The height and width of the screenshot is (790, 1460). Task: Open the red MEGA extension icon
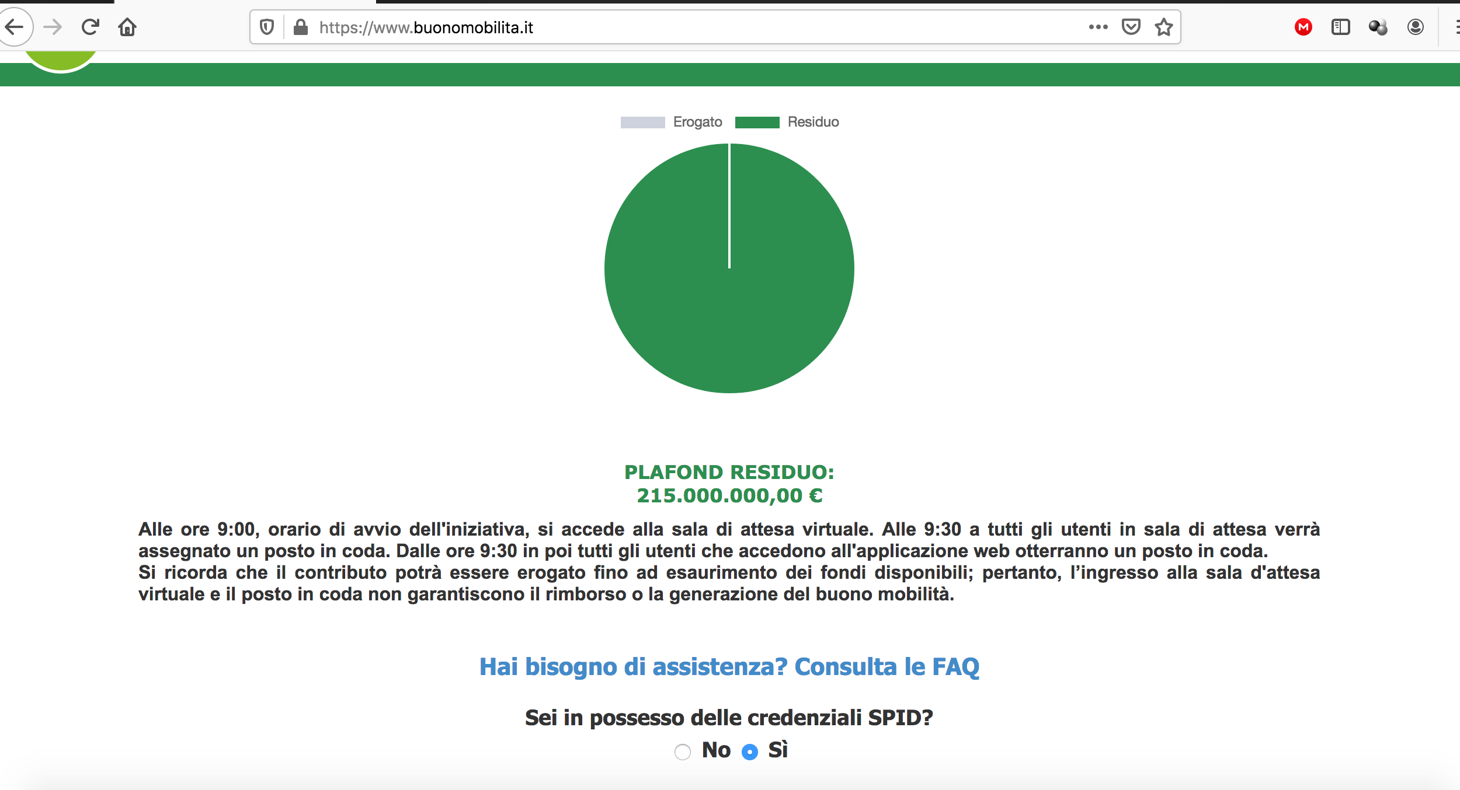1303,27
